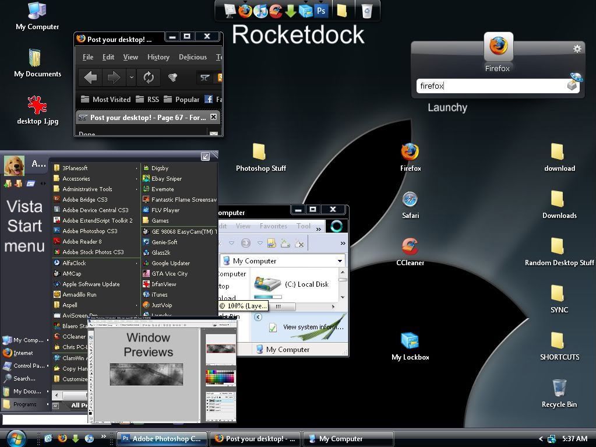The image size is (596, 447).
Task: Go back using Firefox's Back arrow
Action: click(90, 78)
